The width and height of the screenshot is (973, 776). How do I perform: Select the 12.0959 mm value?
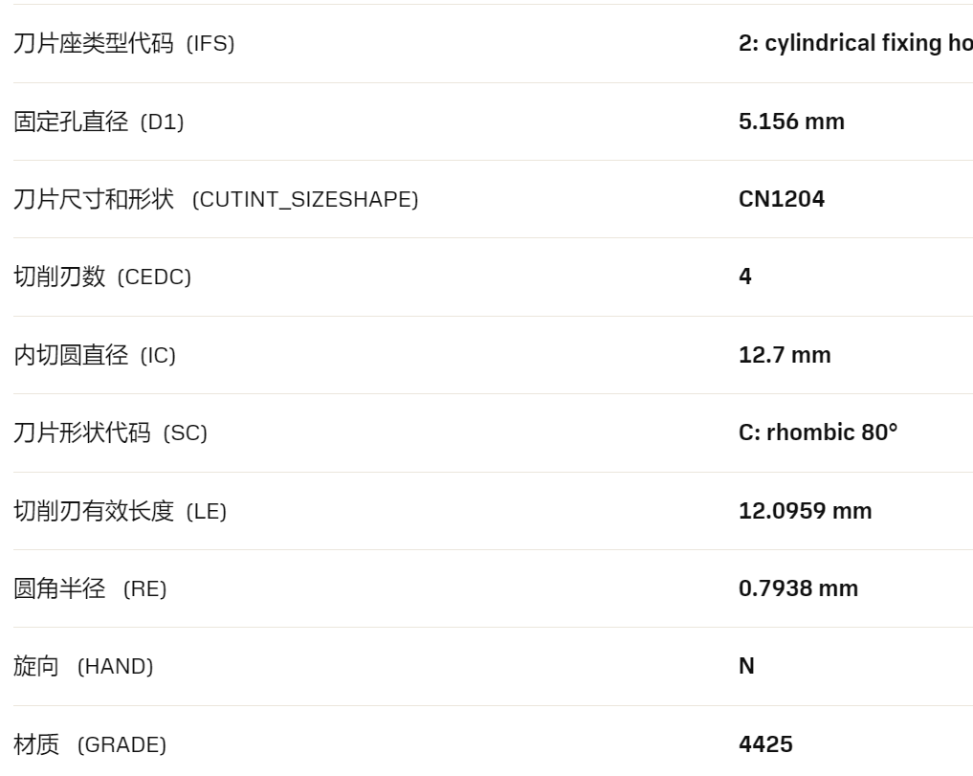click(x=806, y=511)
